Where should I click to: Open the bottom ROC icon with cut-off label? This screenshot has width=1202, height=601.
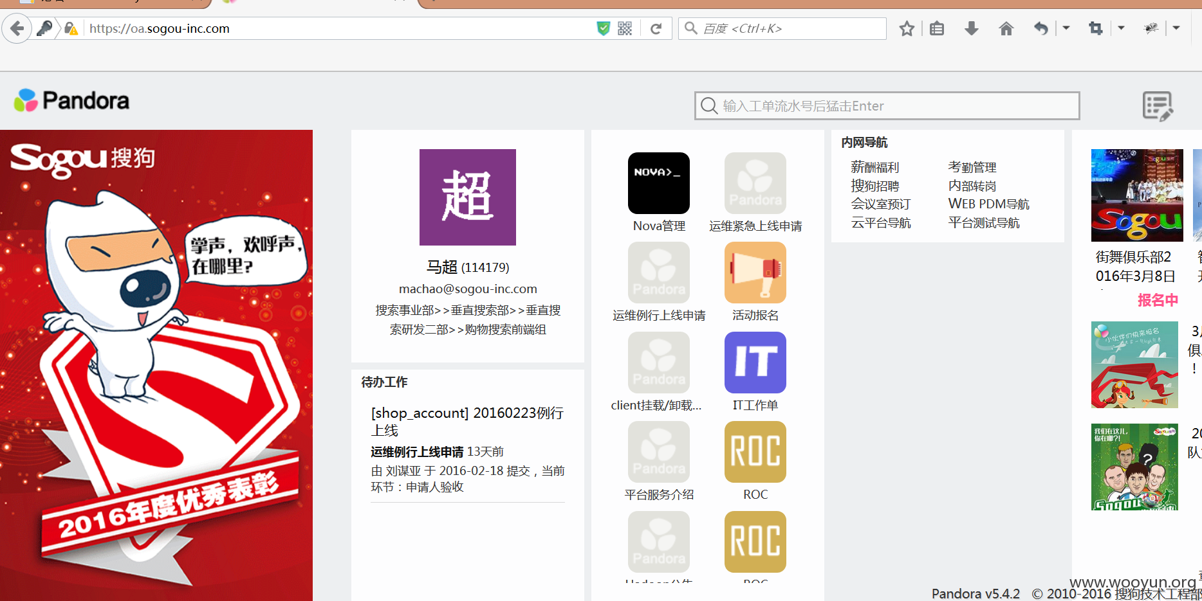tap(755, 542)
